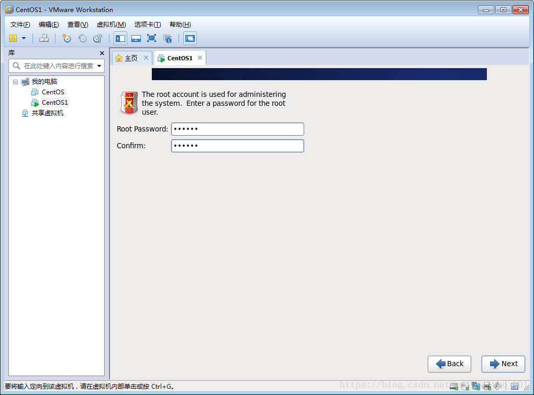This screenshot has height=395, width=534.
Task: Click the printer status icon
Action: pos(487,386)
